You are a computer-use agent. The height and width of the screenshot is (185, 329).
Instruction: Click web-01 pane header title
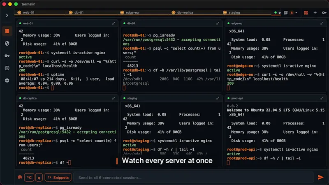pyautogui.click(x=28, y=23)
